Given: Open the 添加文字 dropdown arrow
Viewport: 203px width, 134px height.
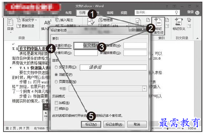Looking at the screenshot, I should pos(36,20).
